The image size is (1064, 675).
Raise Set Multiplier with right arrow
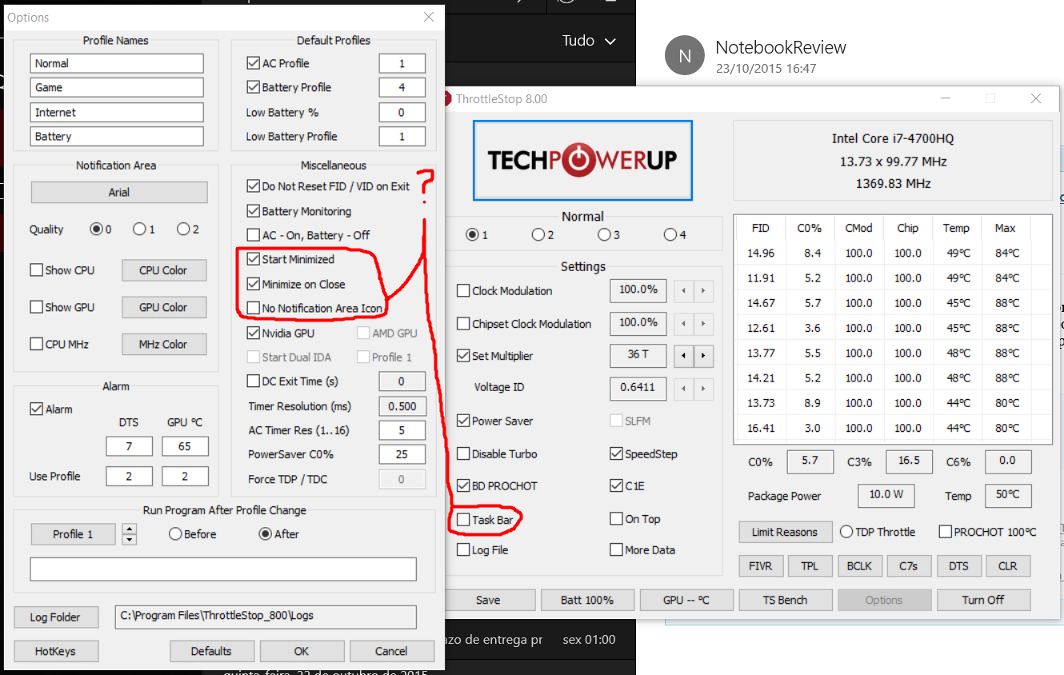point(703,356)
